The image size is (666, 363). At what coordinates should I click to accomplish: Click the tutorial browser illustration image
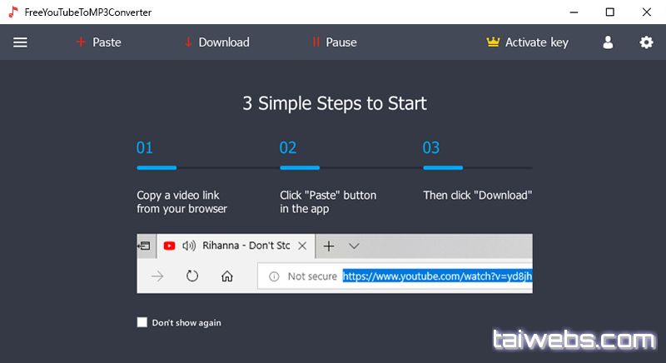335,263
